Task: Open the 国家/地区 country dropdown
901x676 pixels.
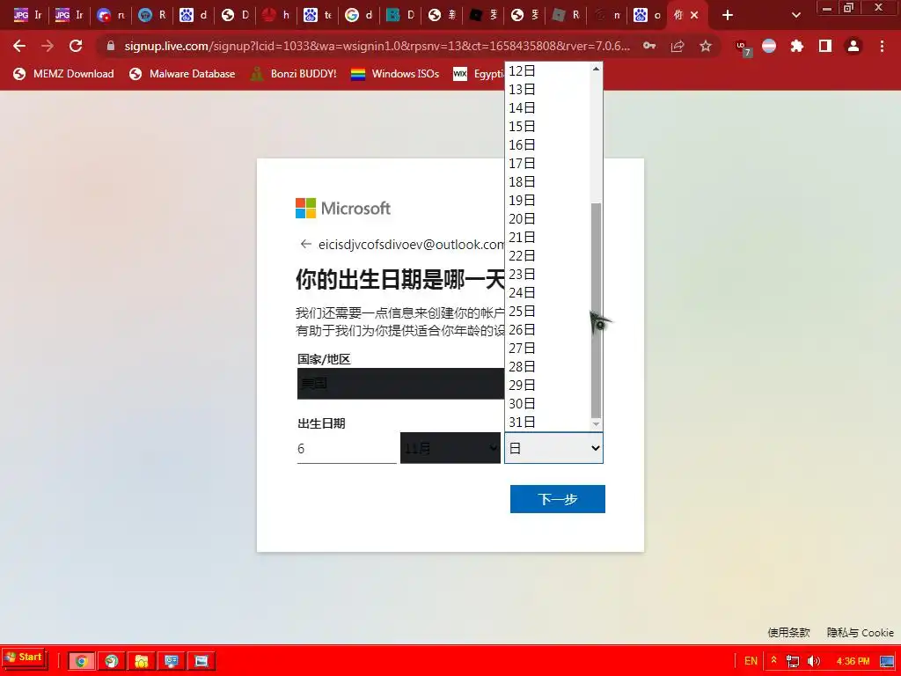Action: [401, 384]
